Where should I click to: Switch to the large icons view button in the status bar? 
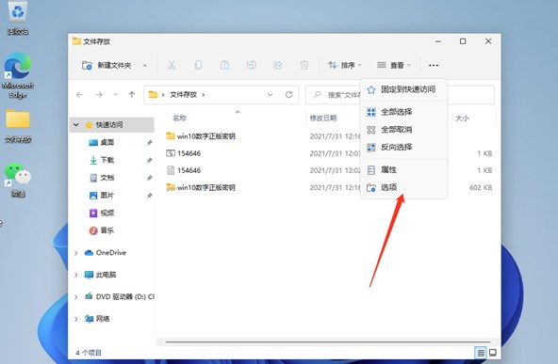(x=493, y=353)
